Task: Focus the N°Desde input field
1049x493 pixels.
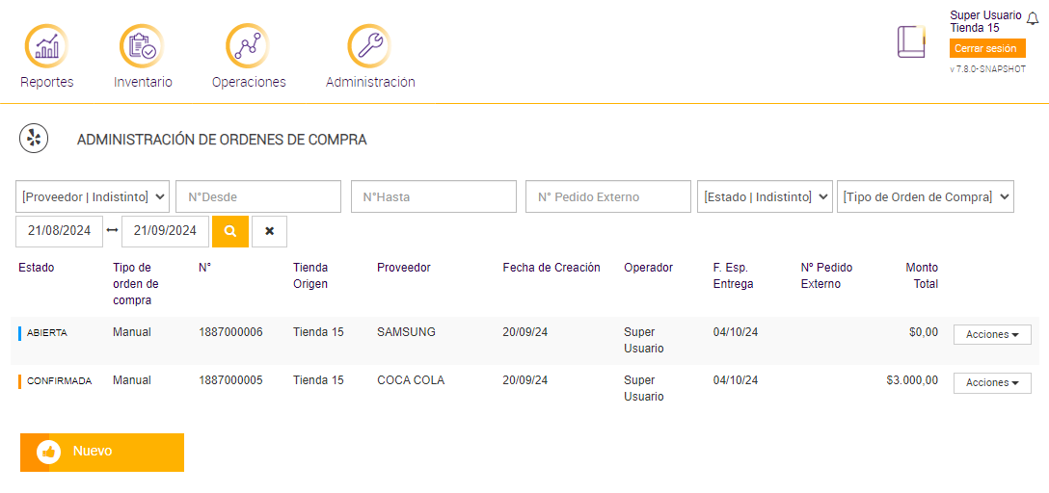Action: [258, 196]
